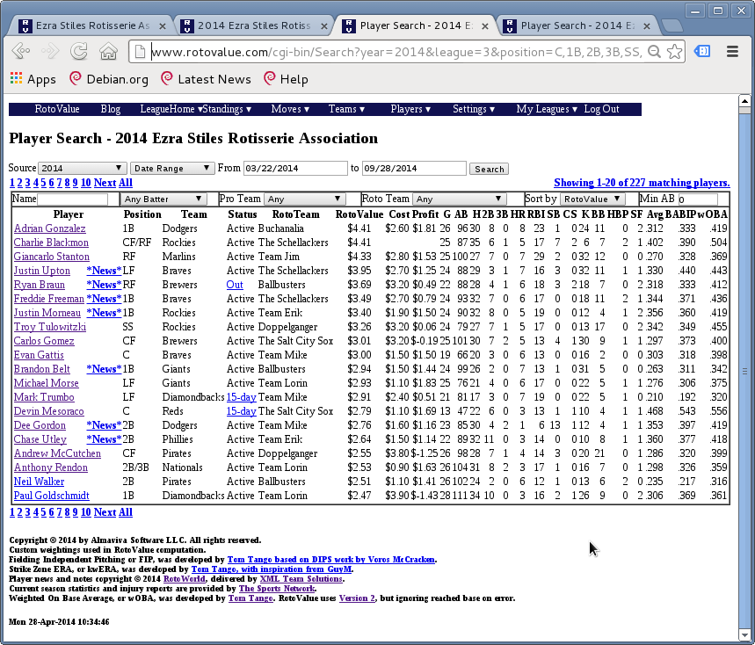This screenshot has width=755, height=645.
Task: Open the Latest News bookmark
Action: [206, 79]
